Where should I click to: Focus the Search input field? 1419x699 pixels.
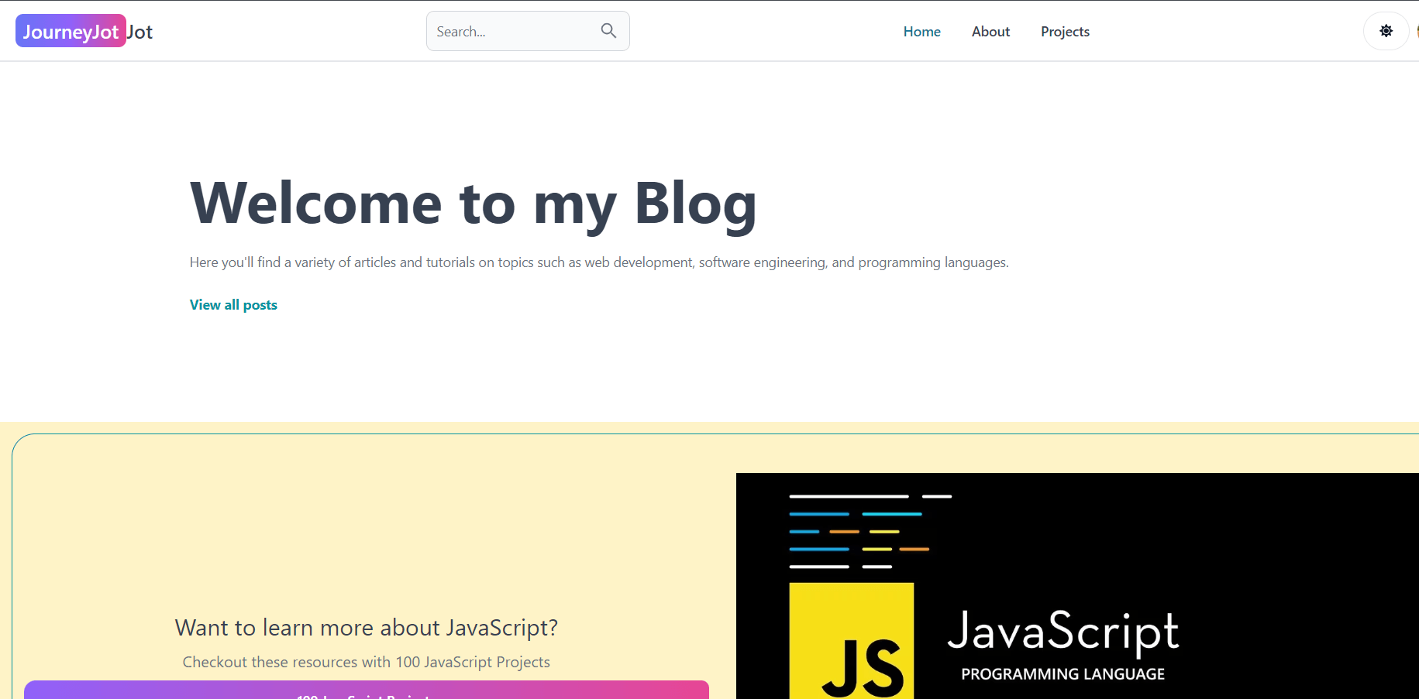[528, 31]
